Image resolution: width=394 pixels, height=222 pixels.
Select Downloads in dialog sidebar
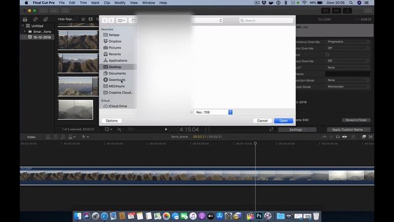coord(118,80)
